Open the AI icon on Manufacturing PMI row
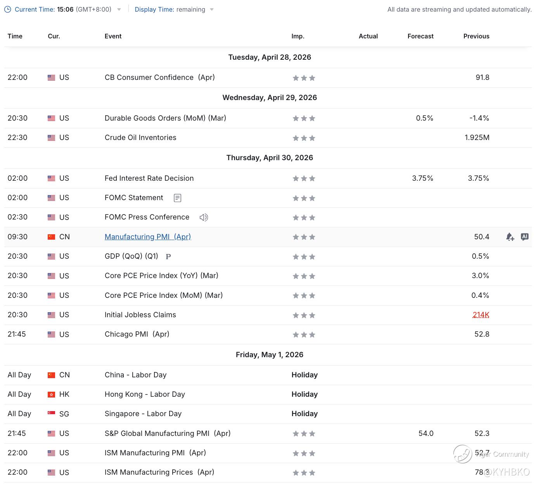540x484 pixels. point(524,237)
